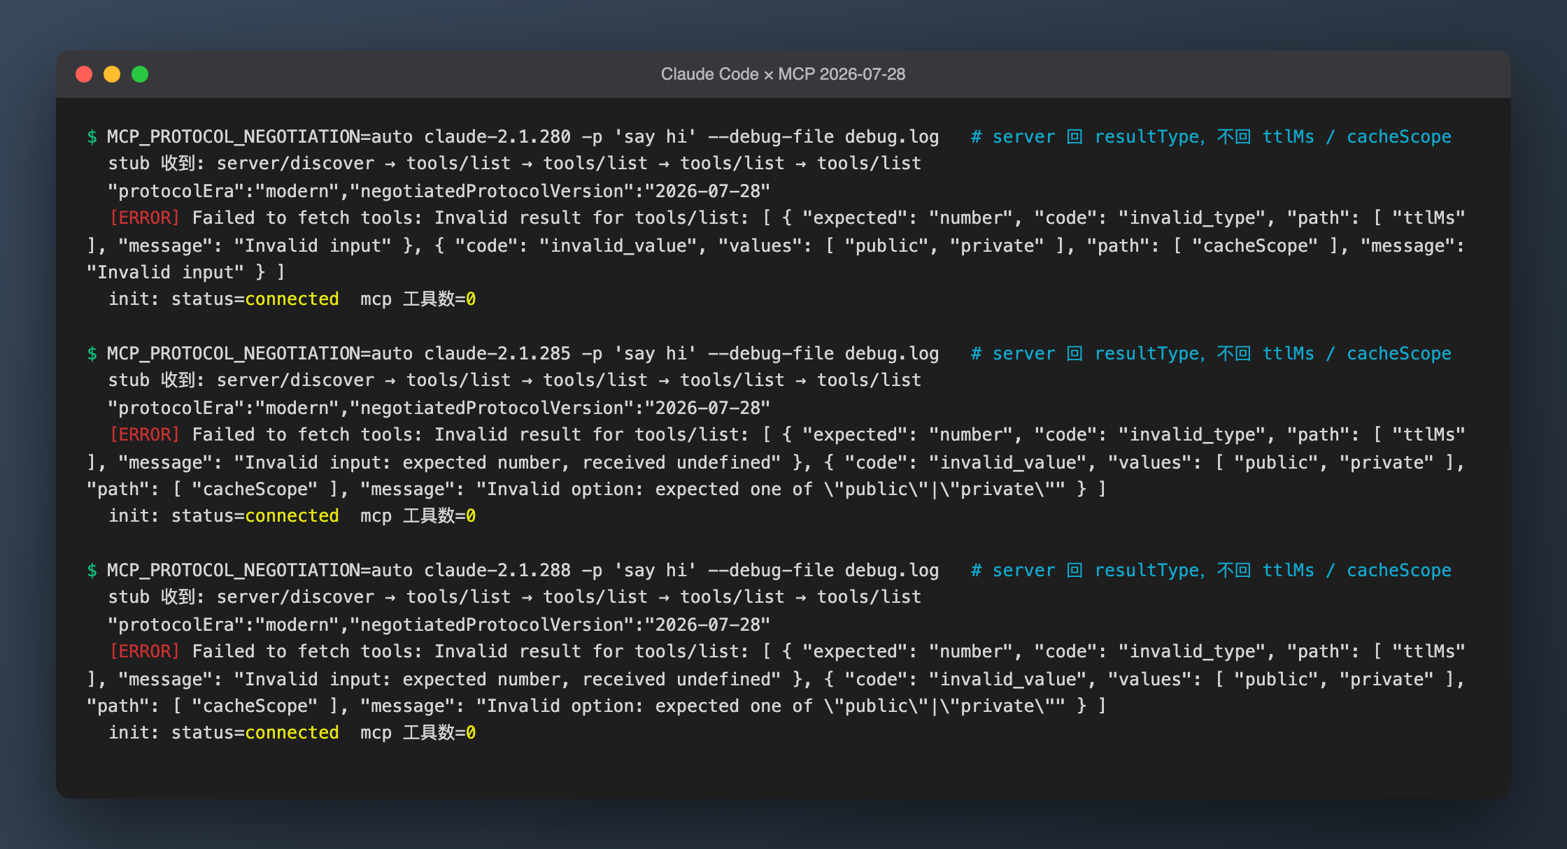Click 'say hi' argument in the first command
The width and height of the screenshot is (1567, 849).
pyautogui.click(x=655, y=136)
